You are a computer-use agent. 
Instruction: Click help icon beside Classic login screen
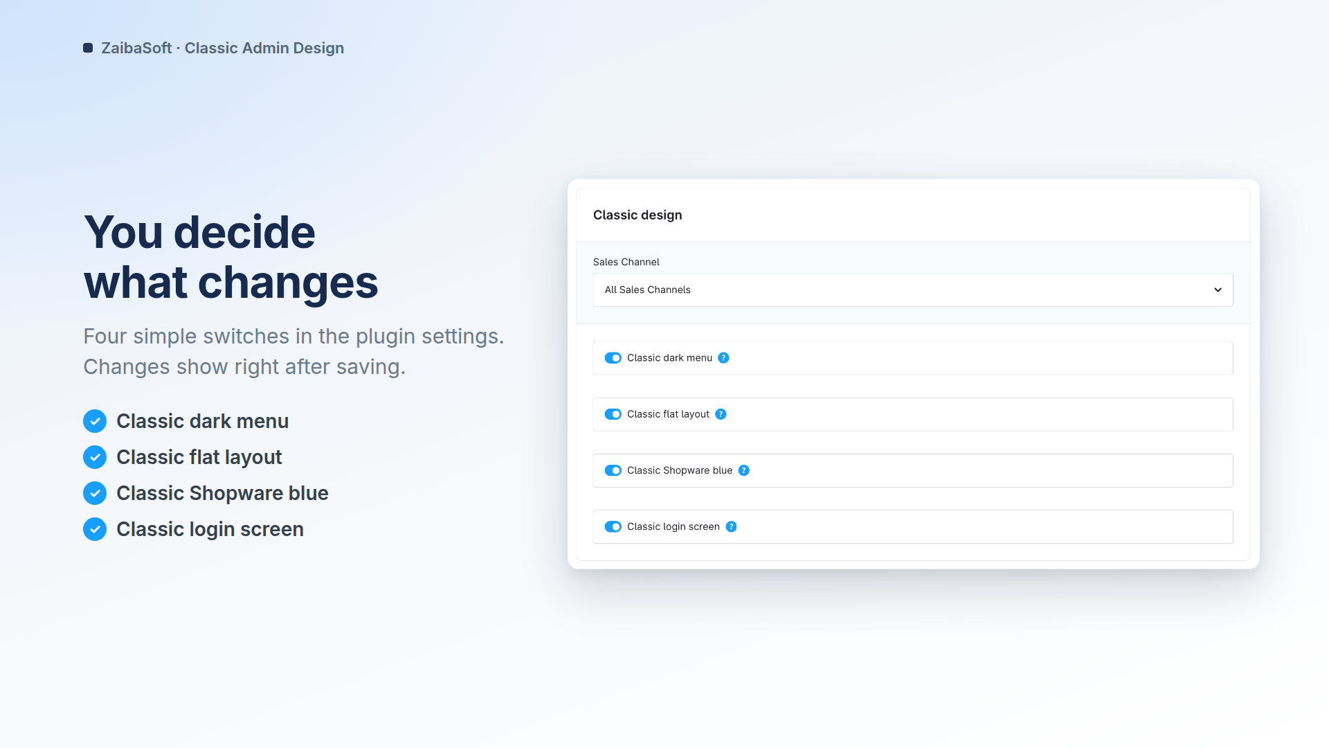coord(731,526)
